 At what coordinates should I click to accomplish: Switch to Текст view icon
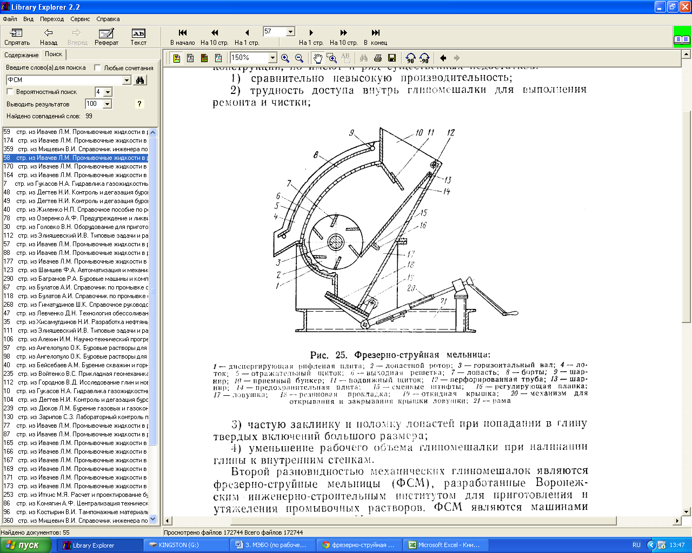point(138,33)
